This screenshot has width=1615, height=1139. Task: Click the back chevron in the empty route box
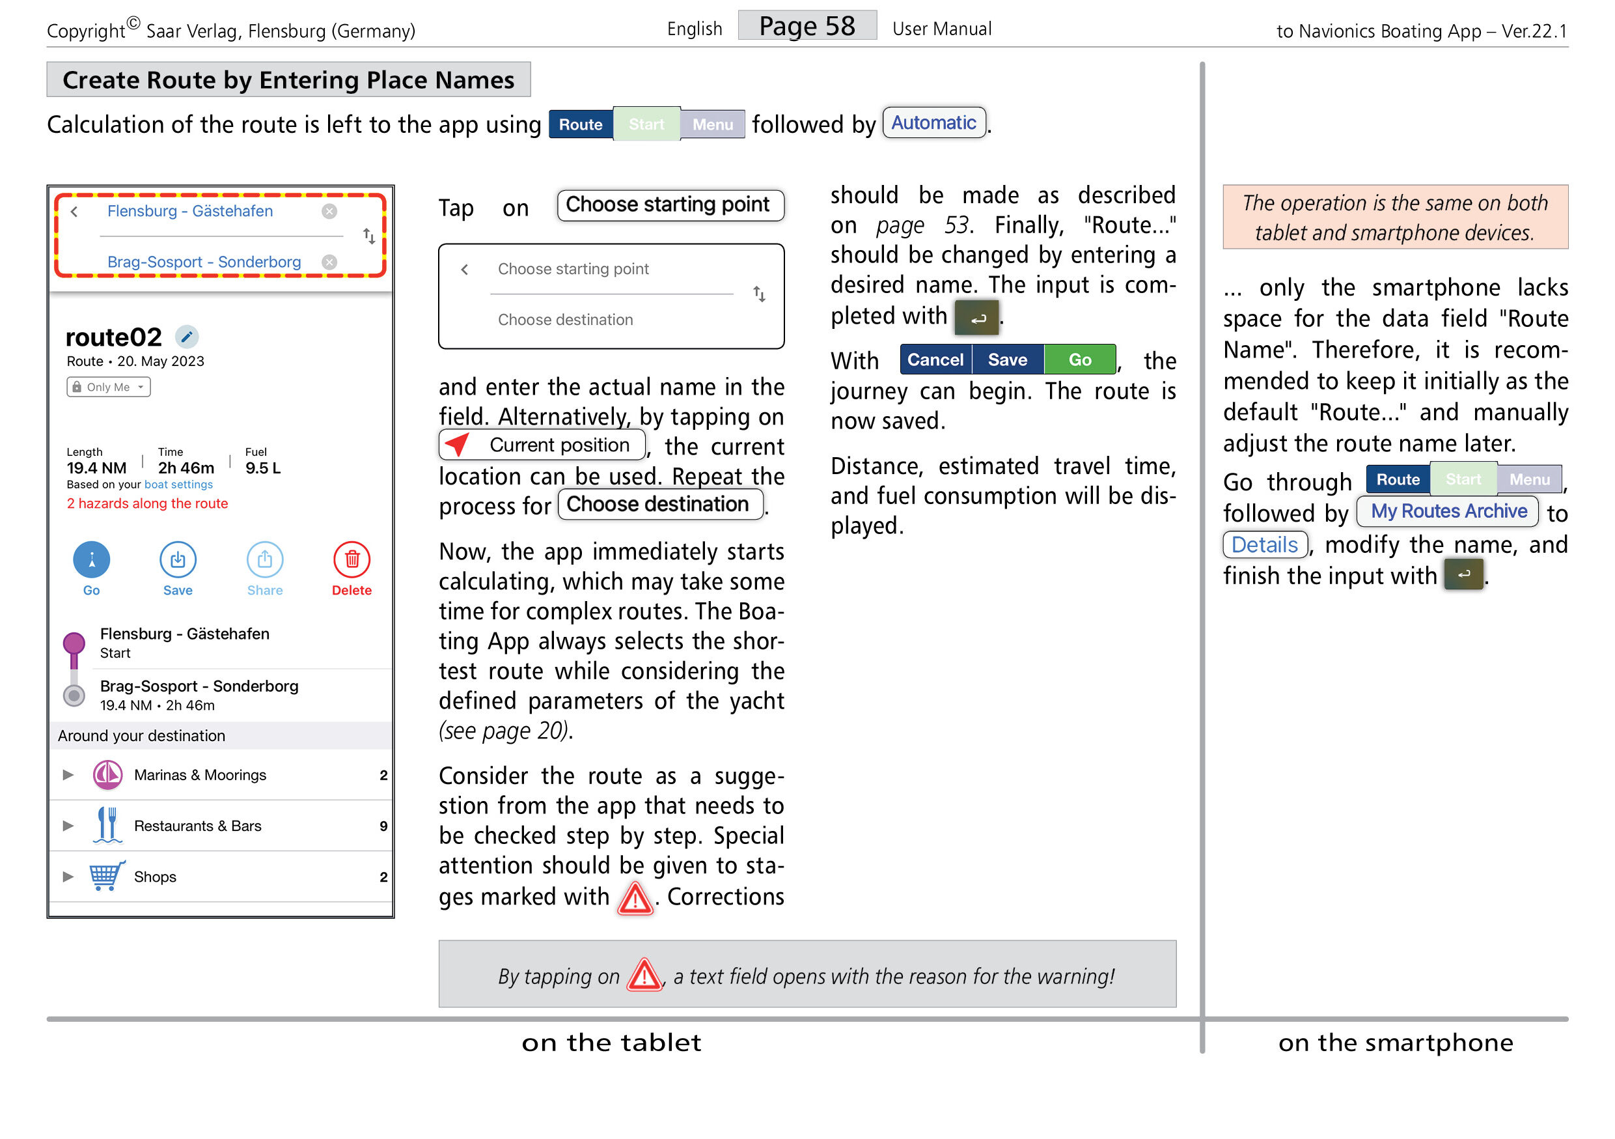[x=464, y=270]
